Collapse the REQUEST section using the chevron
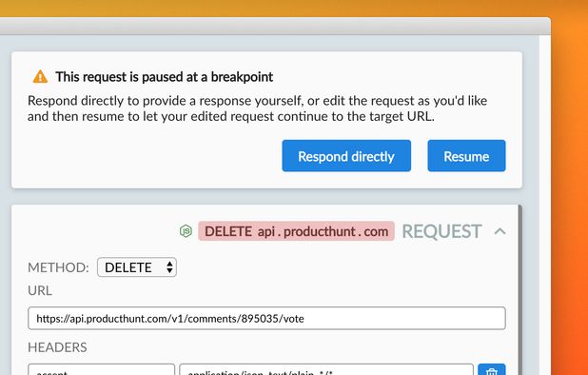The image size is (588, 375). pyautogui.click(x=500, y=231)
